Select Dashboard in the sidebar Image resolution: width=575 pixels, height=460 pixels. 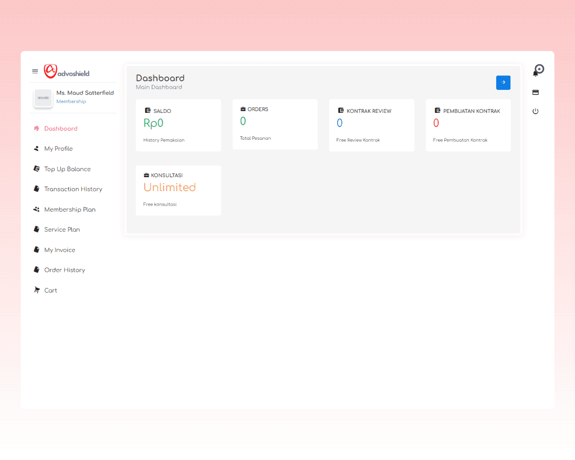coord(60,129)
